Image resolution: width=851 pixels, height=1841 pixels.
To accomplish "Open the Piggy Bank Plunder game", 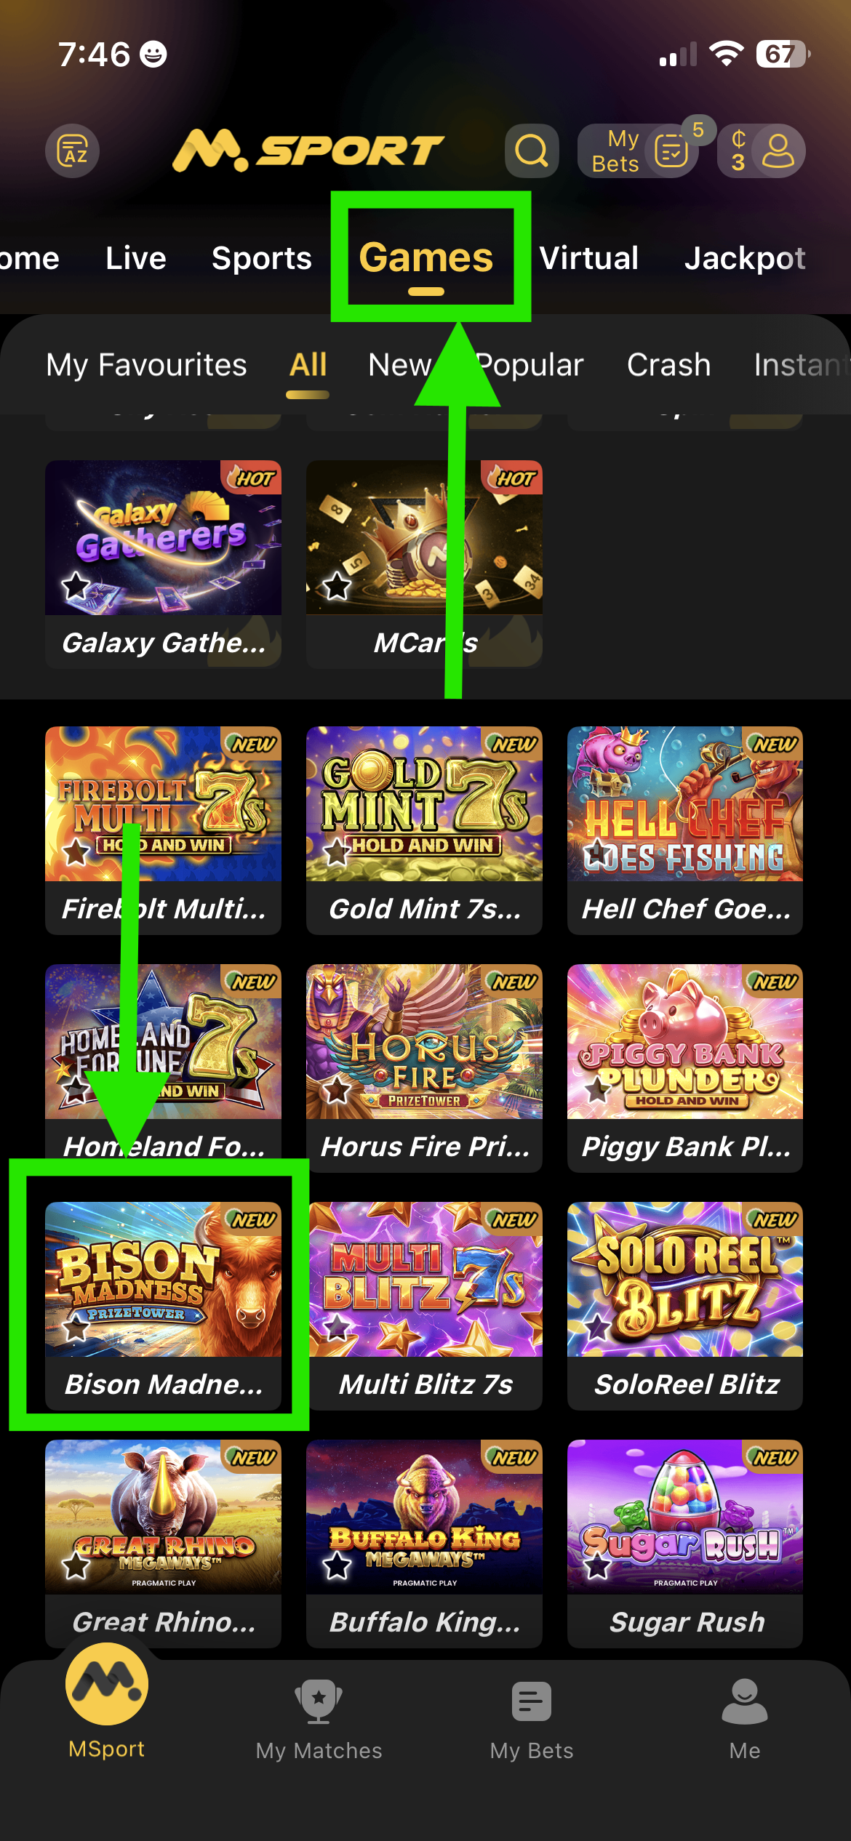I will [x=685, y=1068].
